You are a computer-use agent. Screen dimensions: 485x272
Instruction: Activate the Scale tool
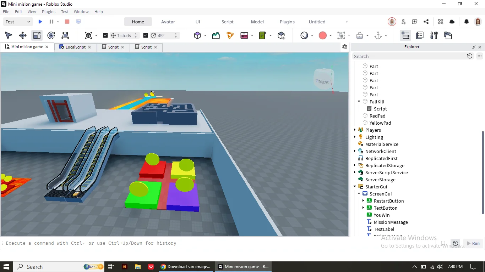click(37, 35)
